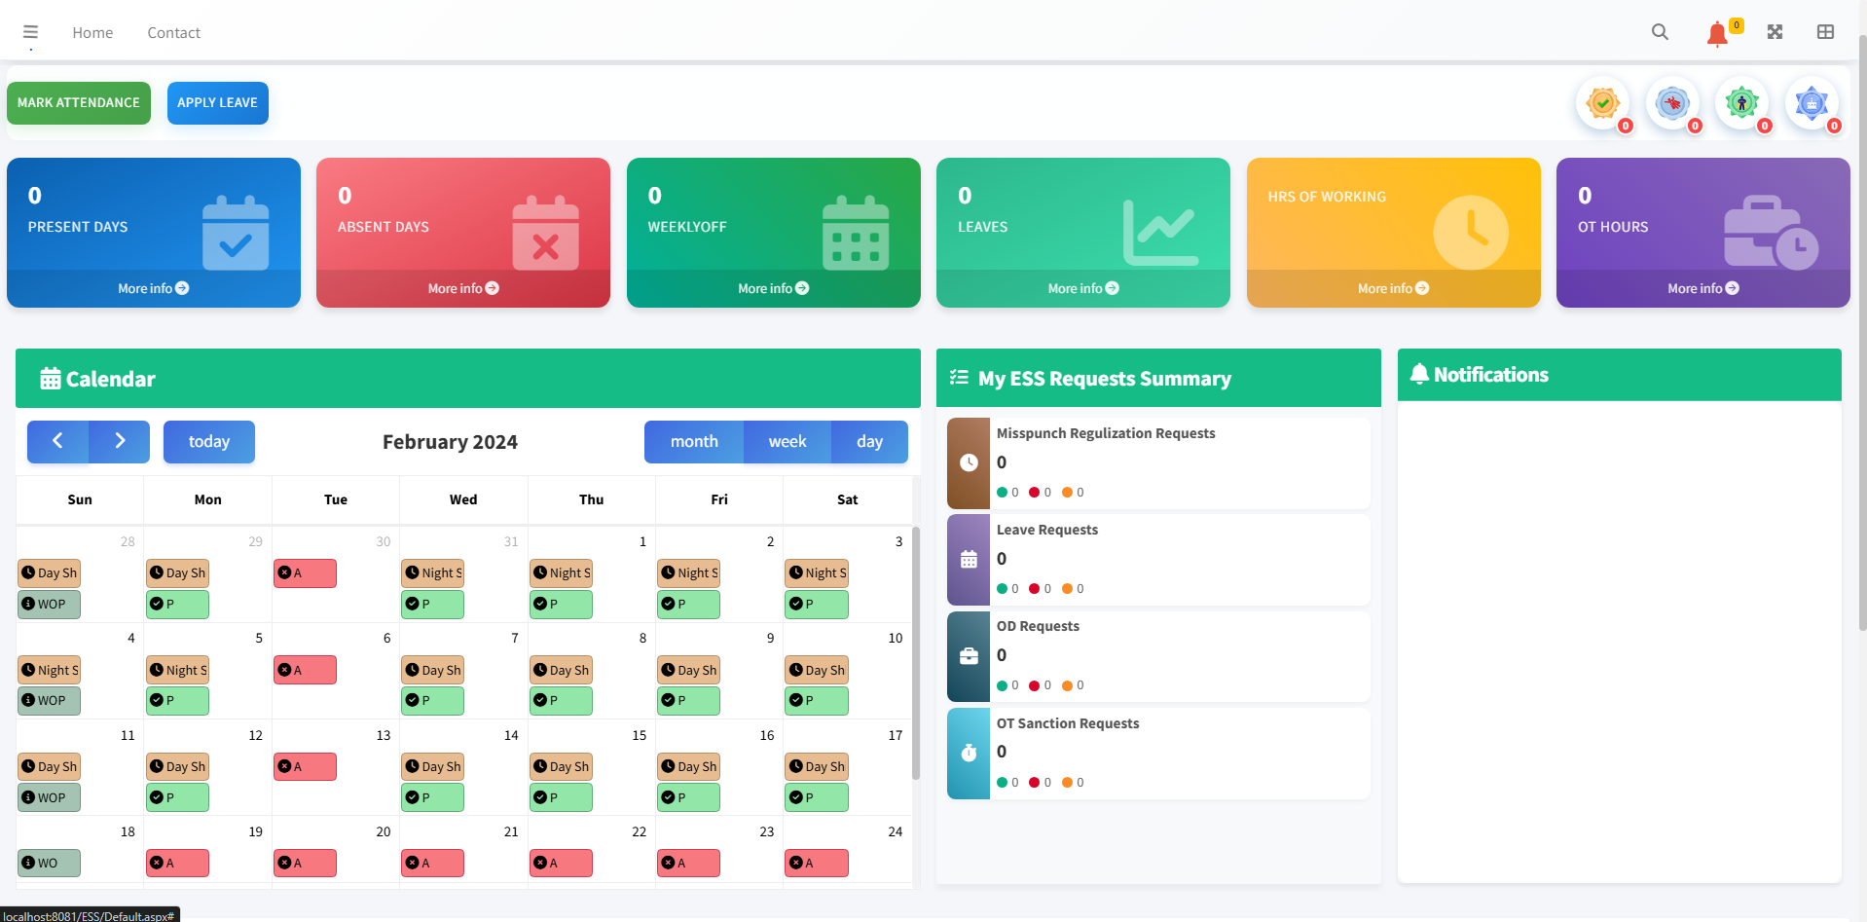Open the search icon in the top bar
Screen dimensions: 1867x922
click(1660, 31)
